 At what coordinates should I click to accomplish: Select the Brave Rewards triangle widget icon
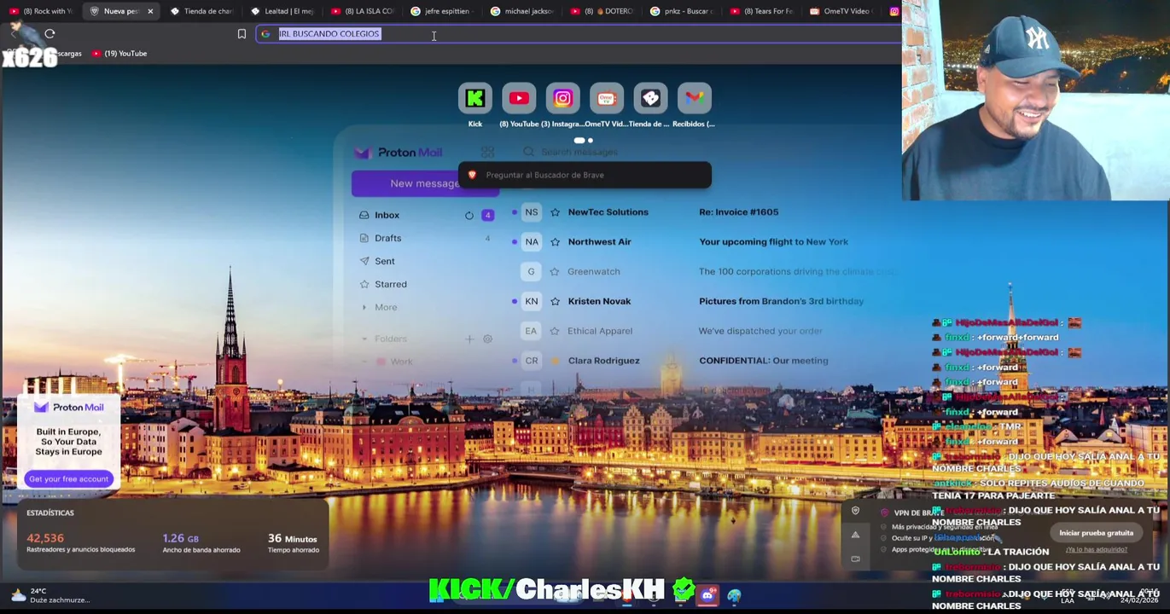[x=855, y=535]
